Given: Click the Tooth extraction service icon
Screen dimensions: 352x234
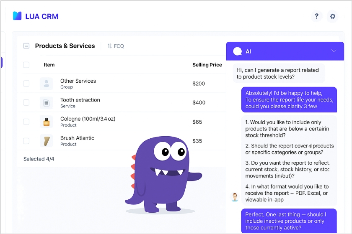Looking at the screenshot, I should pyautogui.click(x=46, y=103).
